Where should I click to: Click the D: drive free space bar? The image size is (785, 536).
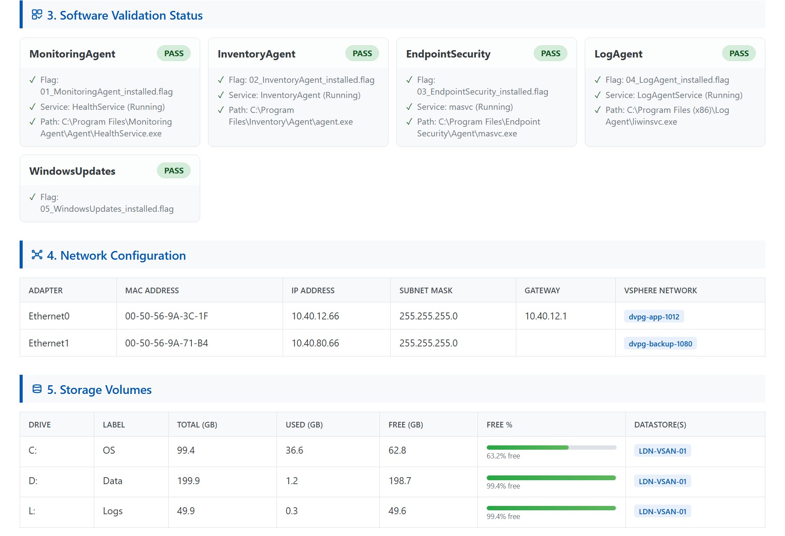(x=551, y=478)
